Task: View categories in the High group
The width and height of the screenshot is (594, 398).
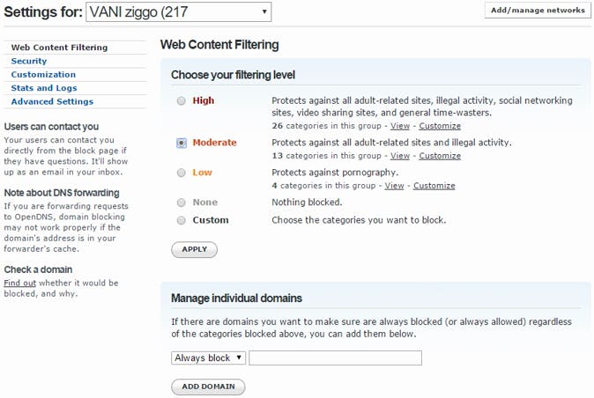Action: [x=394, y=126]
